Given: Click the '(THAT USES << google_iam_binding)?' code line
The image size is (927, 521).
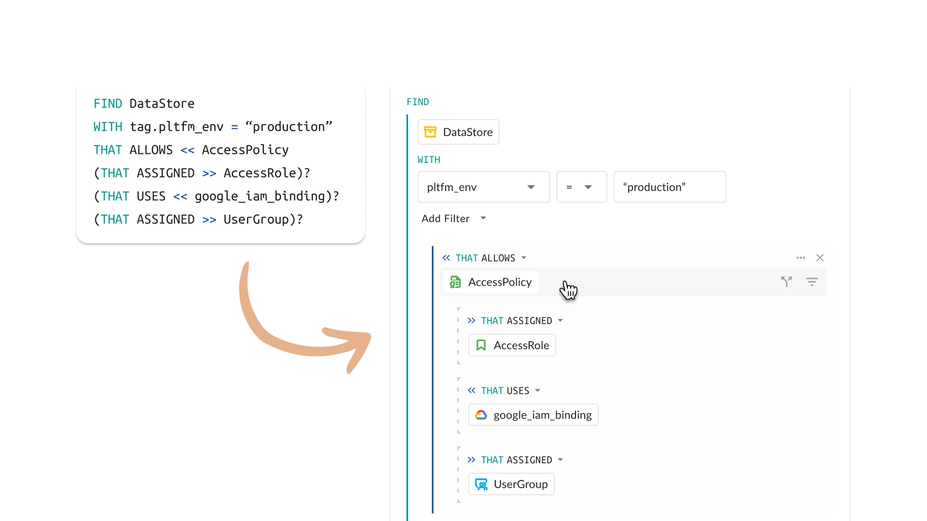Looking at the screenshot, I should pos(216,196).
